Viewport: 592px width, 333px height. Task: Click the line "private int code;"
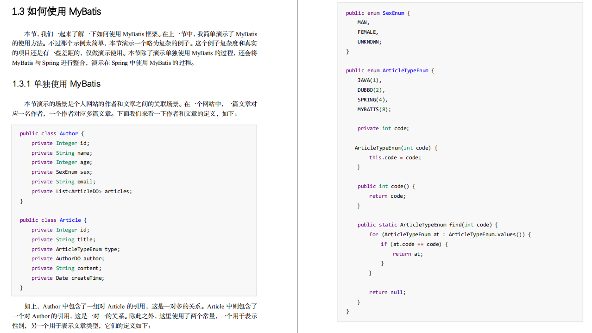383,128
